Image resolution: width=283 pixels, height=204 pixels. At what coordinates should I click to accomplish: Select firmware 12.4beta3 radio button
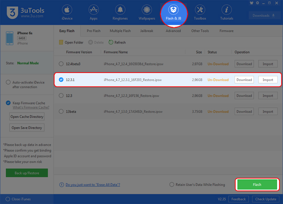(x=61, y=64)
